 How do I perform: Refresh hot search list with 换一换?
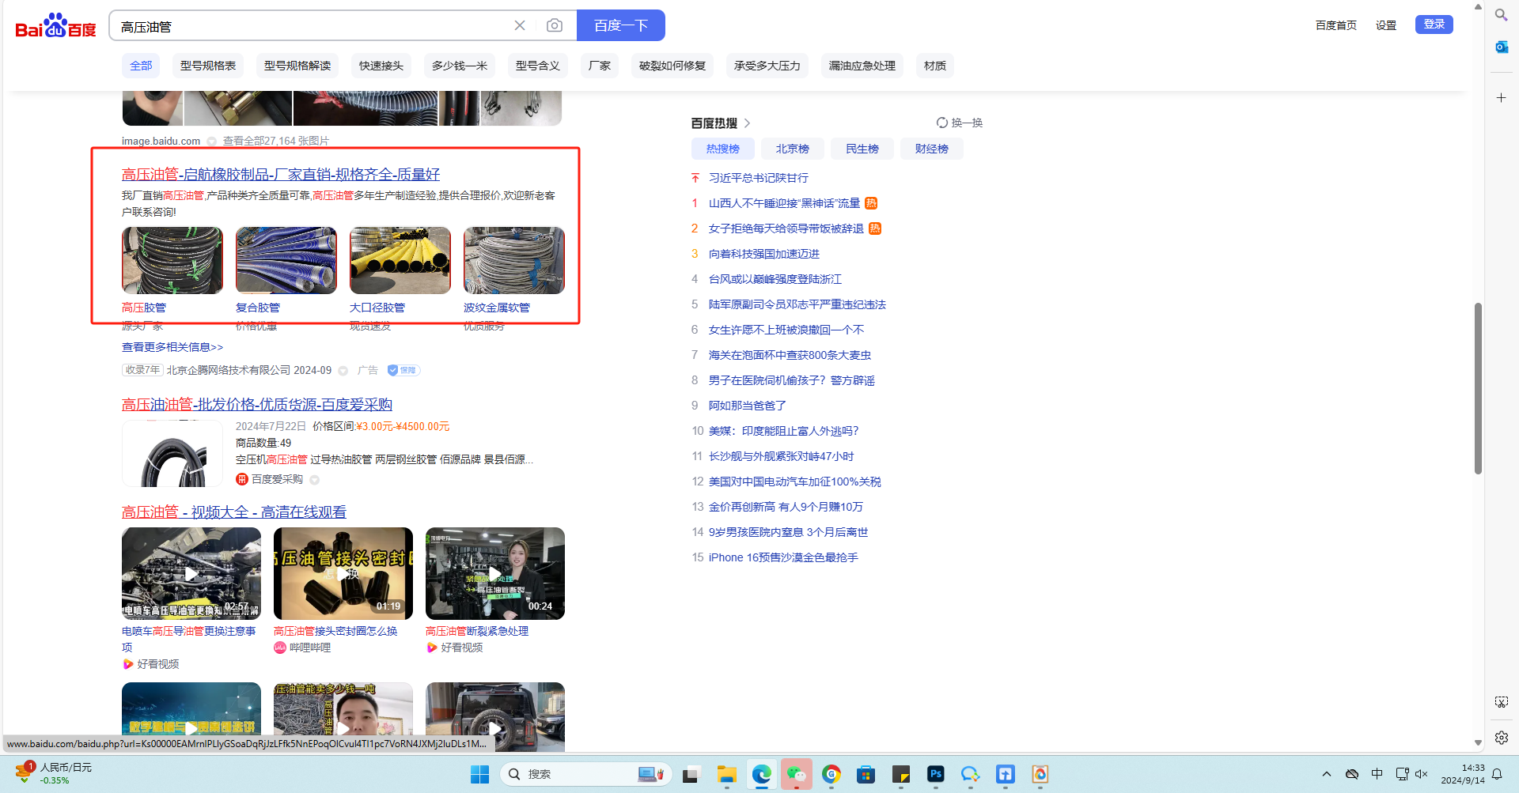(959, 123)
